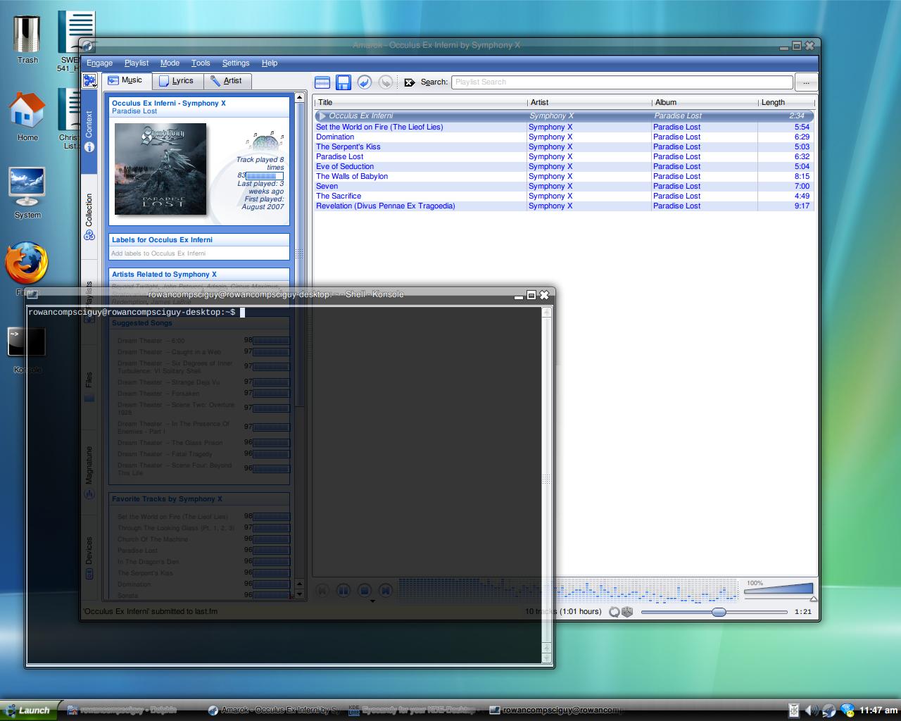Sort playlist by the Length column header
901x721 pixels.
point(786,103)
